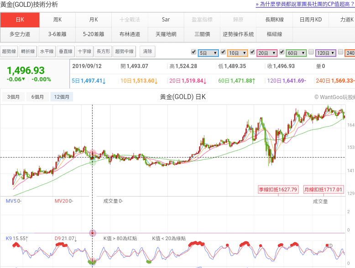Select the 水平線 horizontal line tool

(47, 52)
